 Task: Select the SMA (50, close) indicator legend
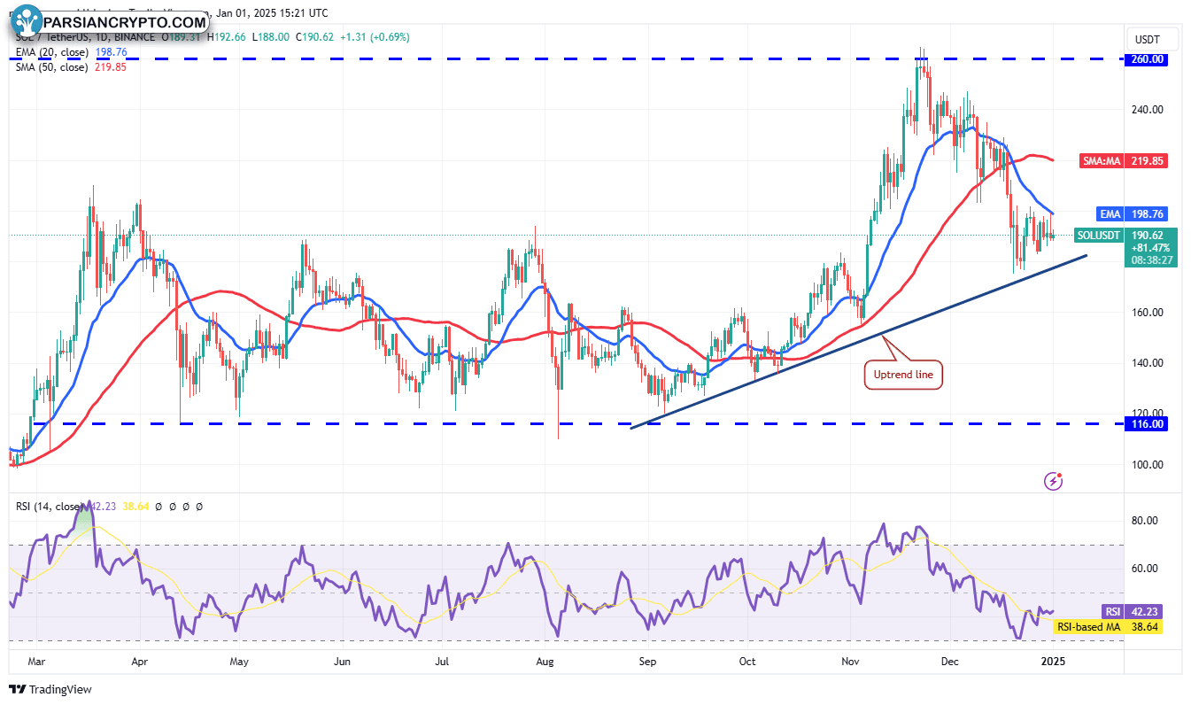tap(51, 66)
